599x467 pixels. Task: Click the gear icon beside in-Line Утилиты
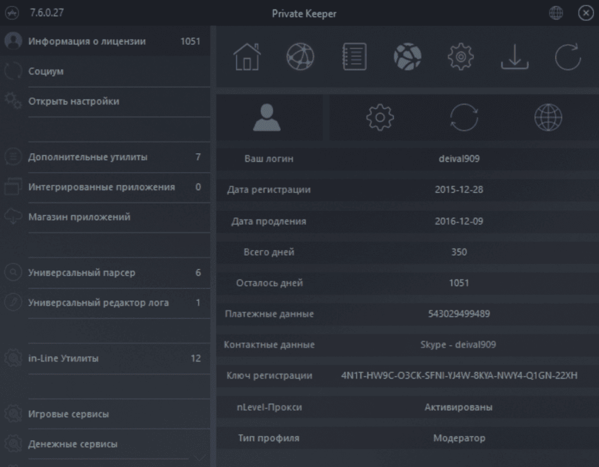(13, 358)
